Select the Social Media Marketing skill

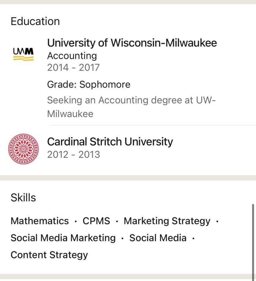tap(63, 238)
